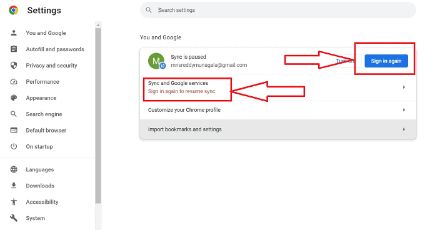
Task: Click the Sign in again button
Action: pyautogui.click(x=386, y=61)
